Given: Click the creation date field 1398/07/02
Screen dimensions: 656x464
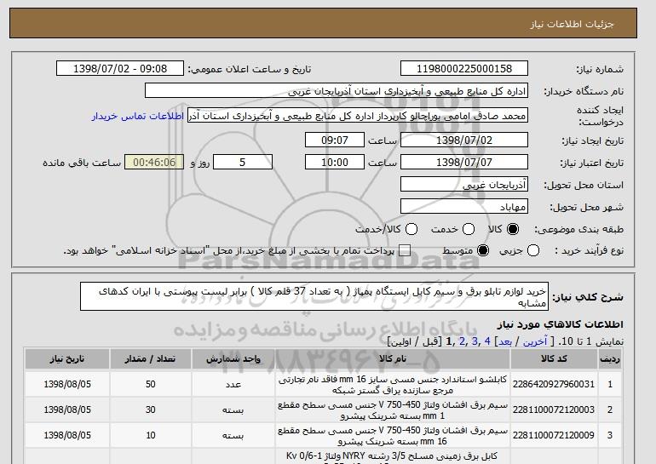Looking at the screenshot, I should pos(464,140).
